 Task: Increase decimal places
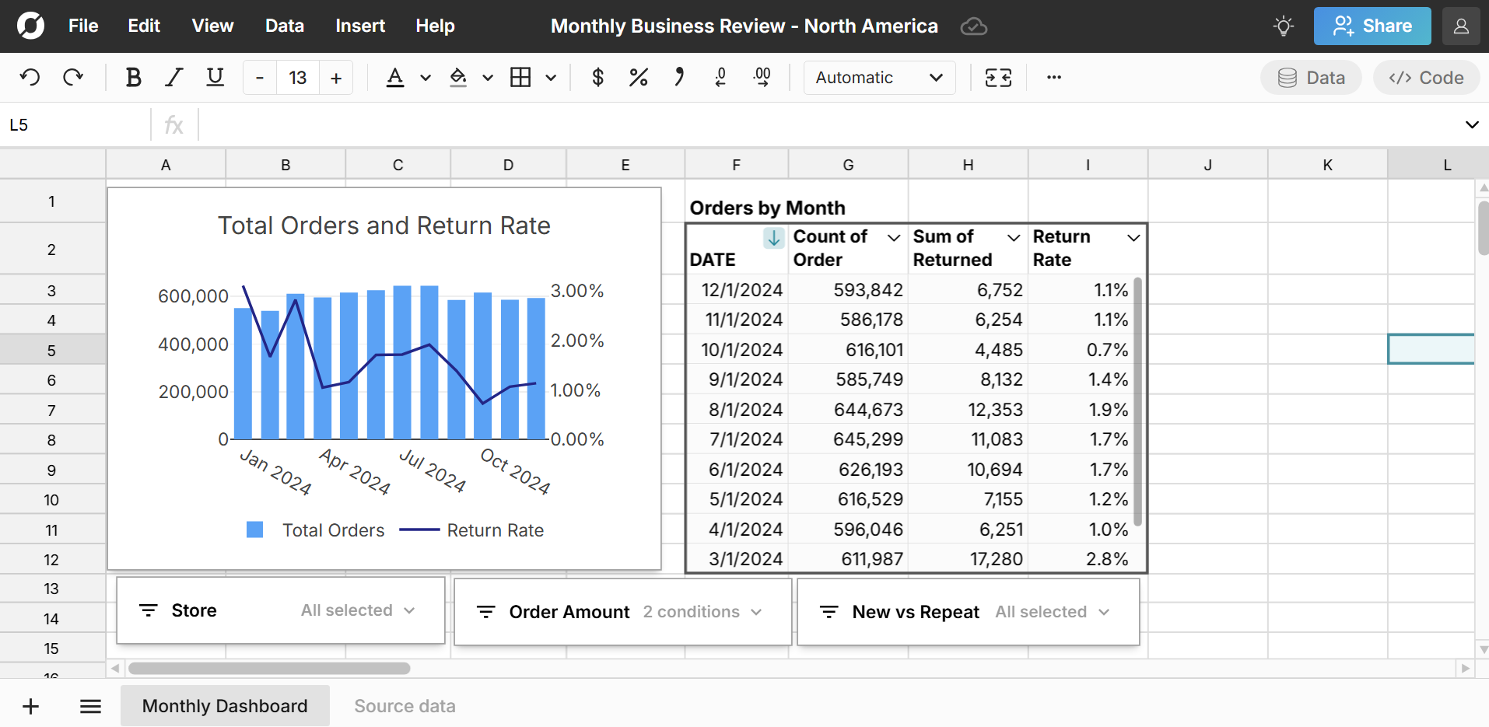tap(762, 77)
